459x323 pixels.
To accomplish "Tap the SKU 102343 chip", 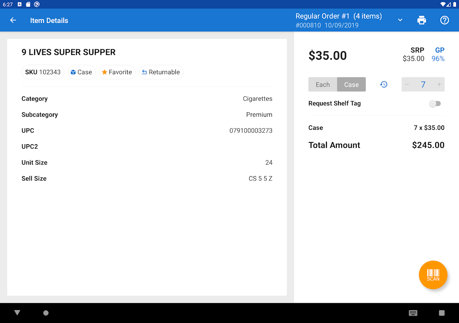I will click(x=43, y=72).
